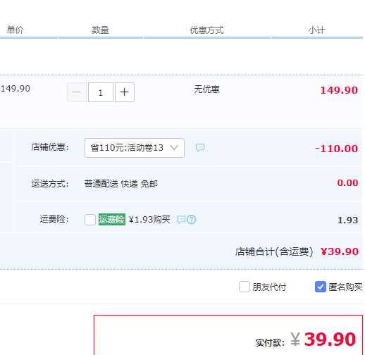The width and height of the screenshot is (365, 355).
Task: Click the green 运费险 badge
Action: (112, 220)
